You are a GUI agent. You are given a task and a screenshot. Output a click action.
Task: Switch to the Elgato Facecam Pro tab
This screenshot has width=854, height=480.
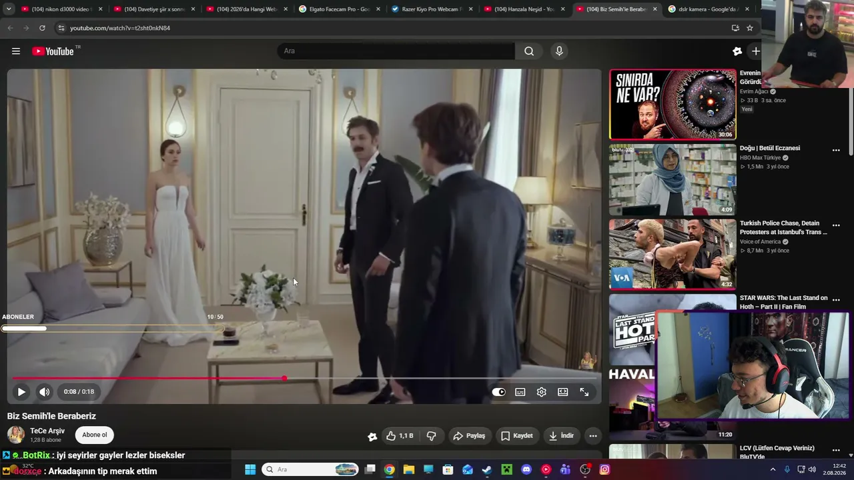(x=339, y=9)
